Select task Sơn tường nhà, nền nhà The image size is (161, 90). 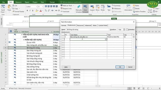(35, 82)
